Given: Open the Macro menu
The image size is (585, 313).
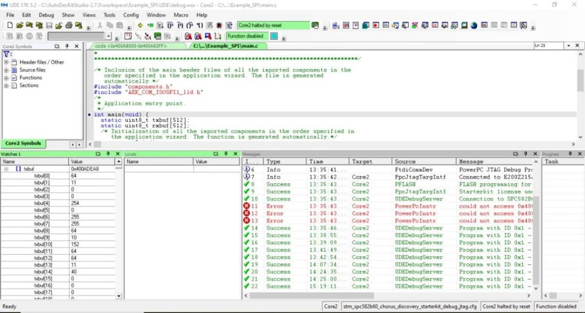Looking at the screenshot, I should (181, 15).
